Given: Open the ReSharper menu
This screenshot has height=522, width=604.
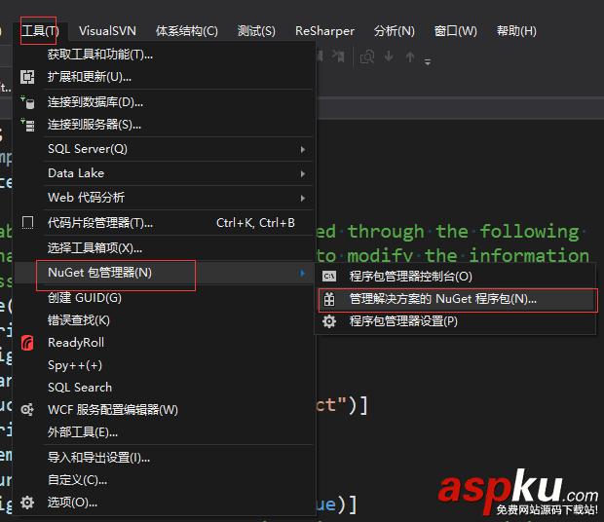Looking at the screenshot, I should pyautogui.click(x=324, y=31).
